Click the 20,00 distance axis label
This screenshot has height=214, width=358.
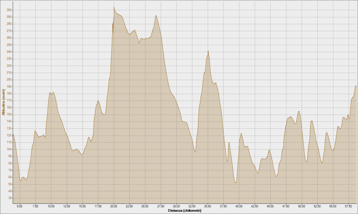coord(114,206)
